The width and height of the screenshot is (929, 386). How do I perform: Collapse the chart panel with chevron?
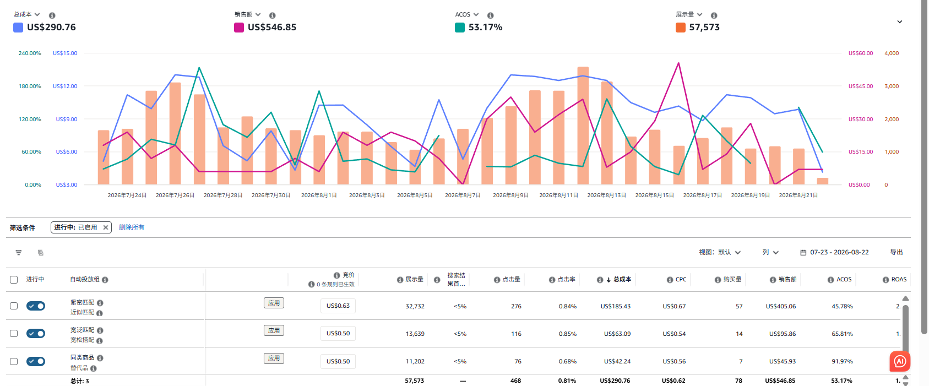point(900,22)
